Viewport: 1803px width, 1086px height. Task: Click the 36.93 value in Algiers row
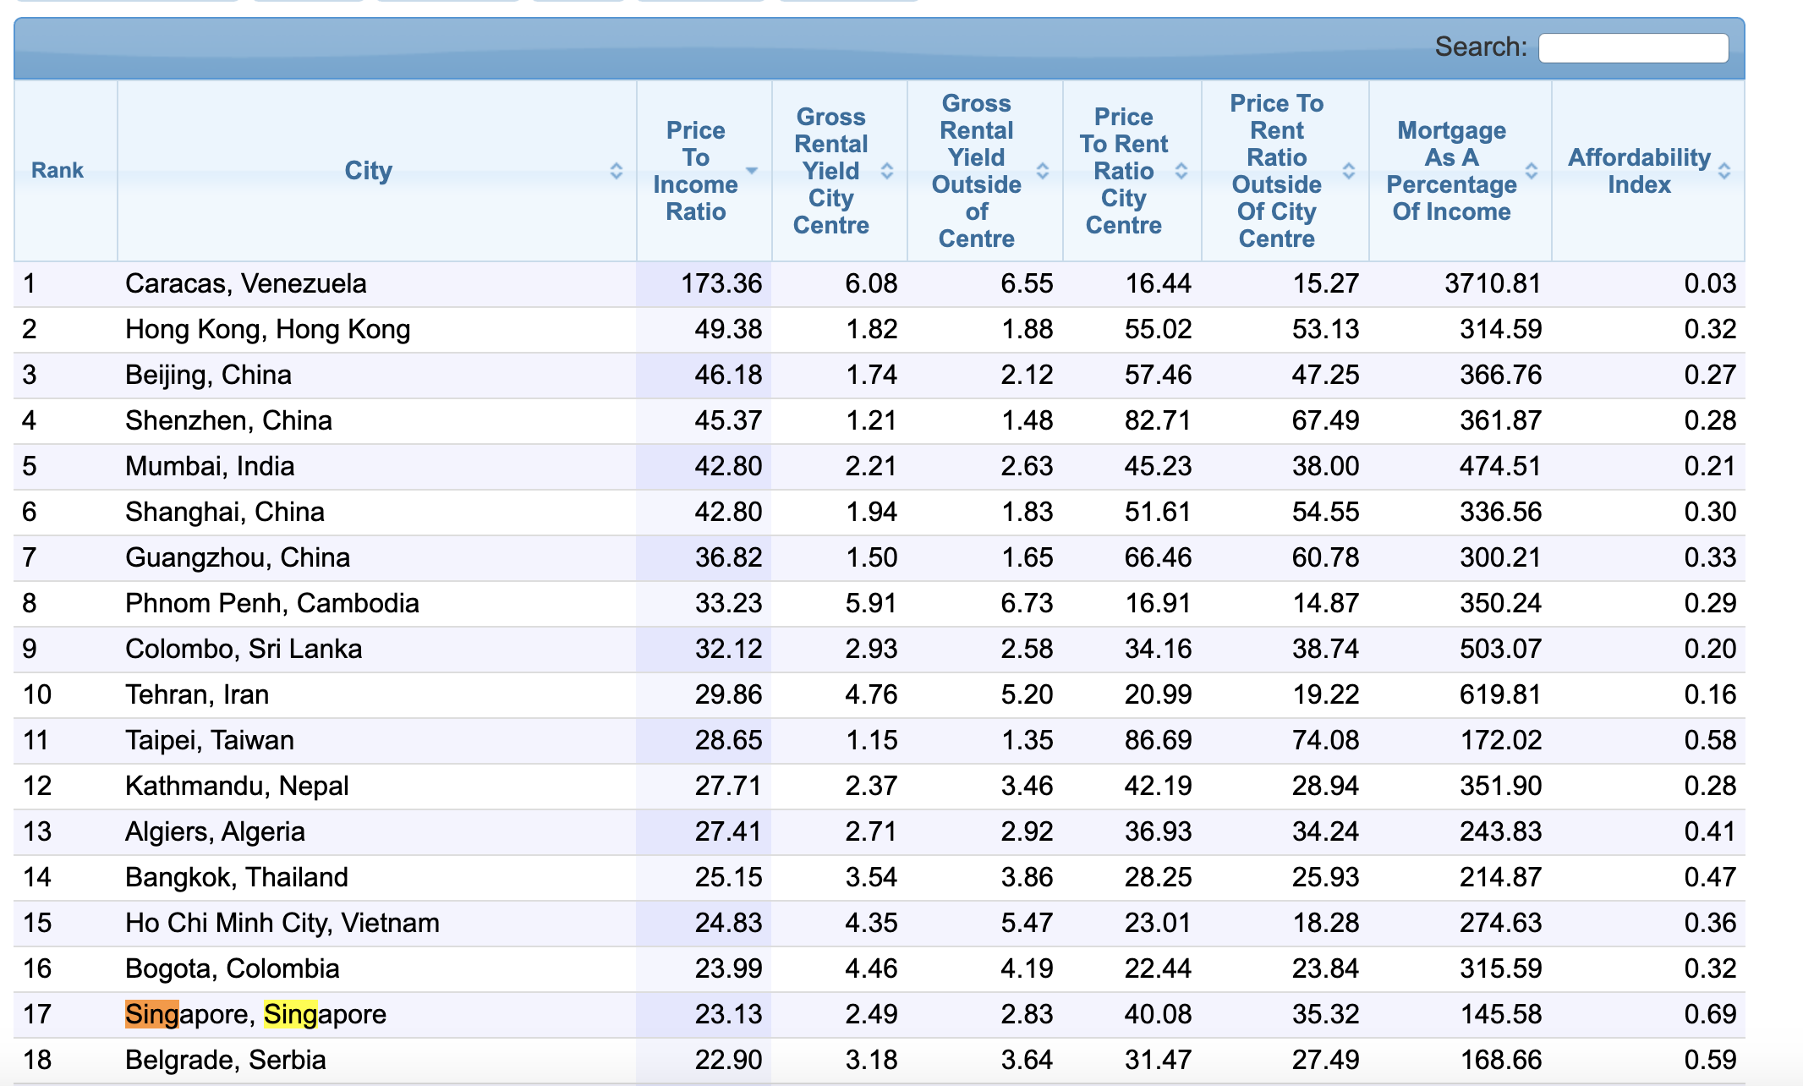click(1158, 831)
